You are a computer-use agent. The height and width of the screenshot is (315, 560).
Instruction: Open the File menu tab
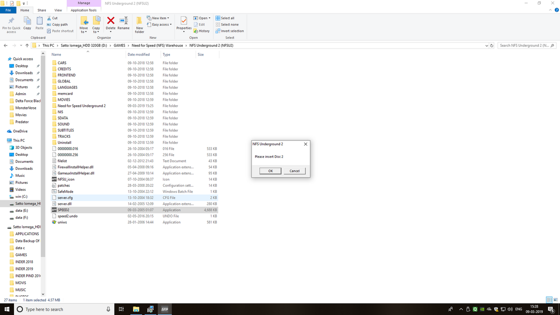(8, 10)
